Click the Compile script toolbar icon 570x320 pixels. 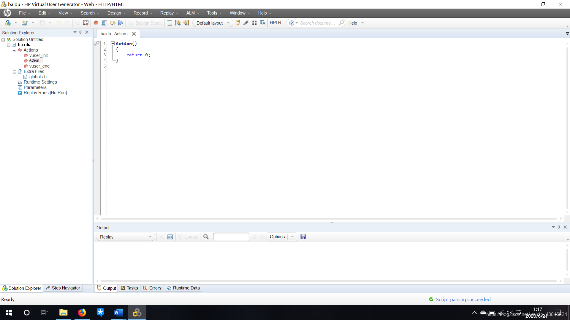(x=104, y=23)
